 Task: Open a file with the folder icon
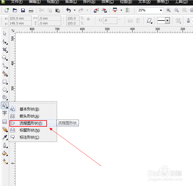click(x=15, y=10)
